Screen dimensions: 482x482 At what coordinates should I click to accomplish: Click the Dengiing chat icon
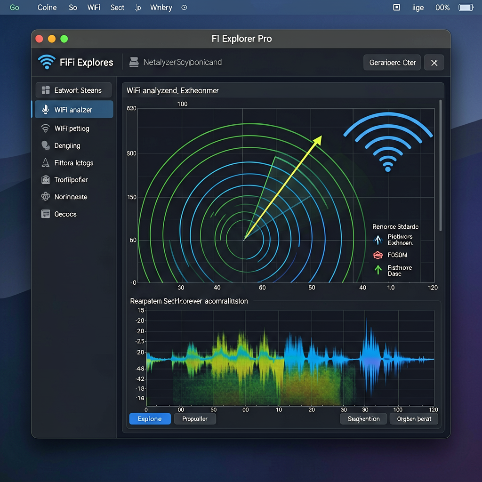pyautogui.click(x=46, y=145)
